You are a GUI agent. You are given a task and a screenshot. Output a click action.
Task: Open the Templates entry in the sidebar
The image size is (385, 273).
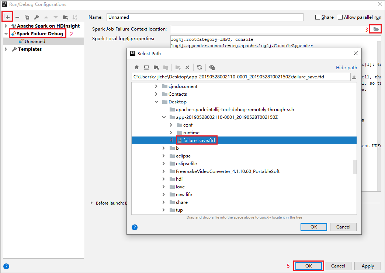(29, 49)
